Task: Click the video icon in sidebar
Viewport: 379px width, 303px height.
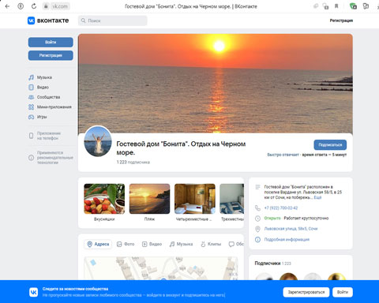Action: (x=31, y=87)
